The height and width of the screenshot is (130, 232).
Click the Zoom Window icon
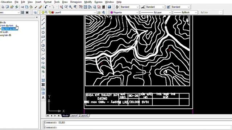point(71,7)
